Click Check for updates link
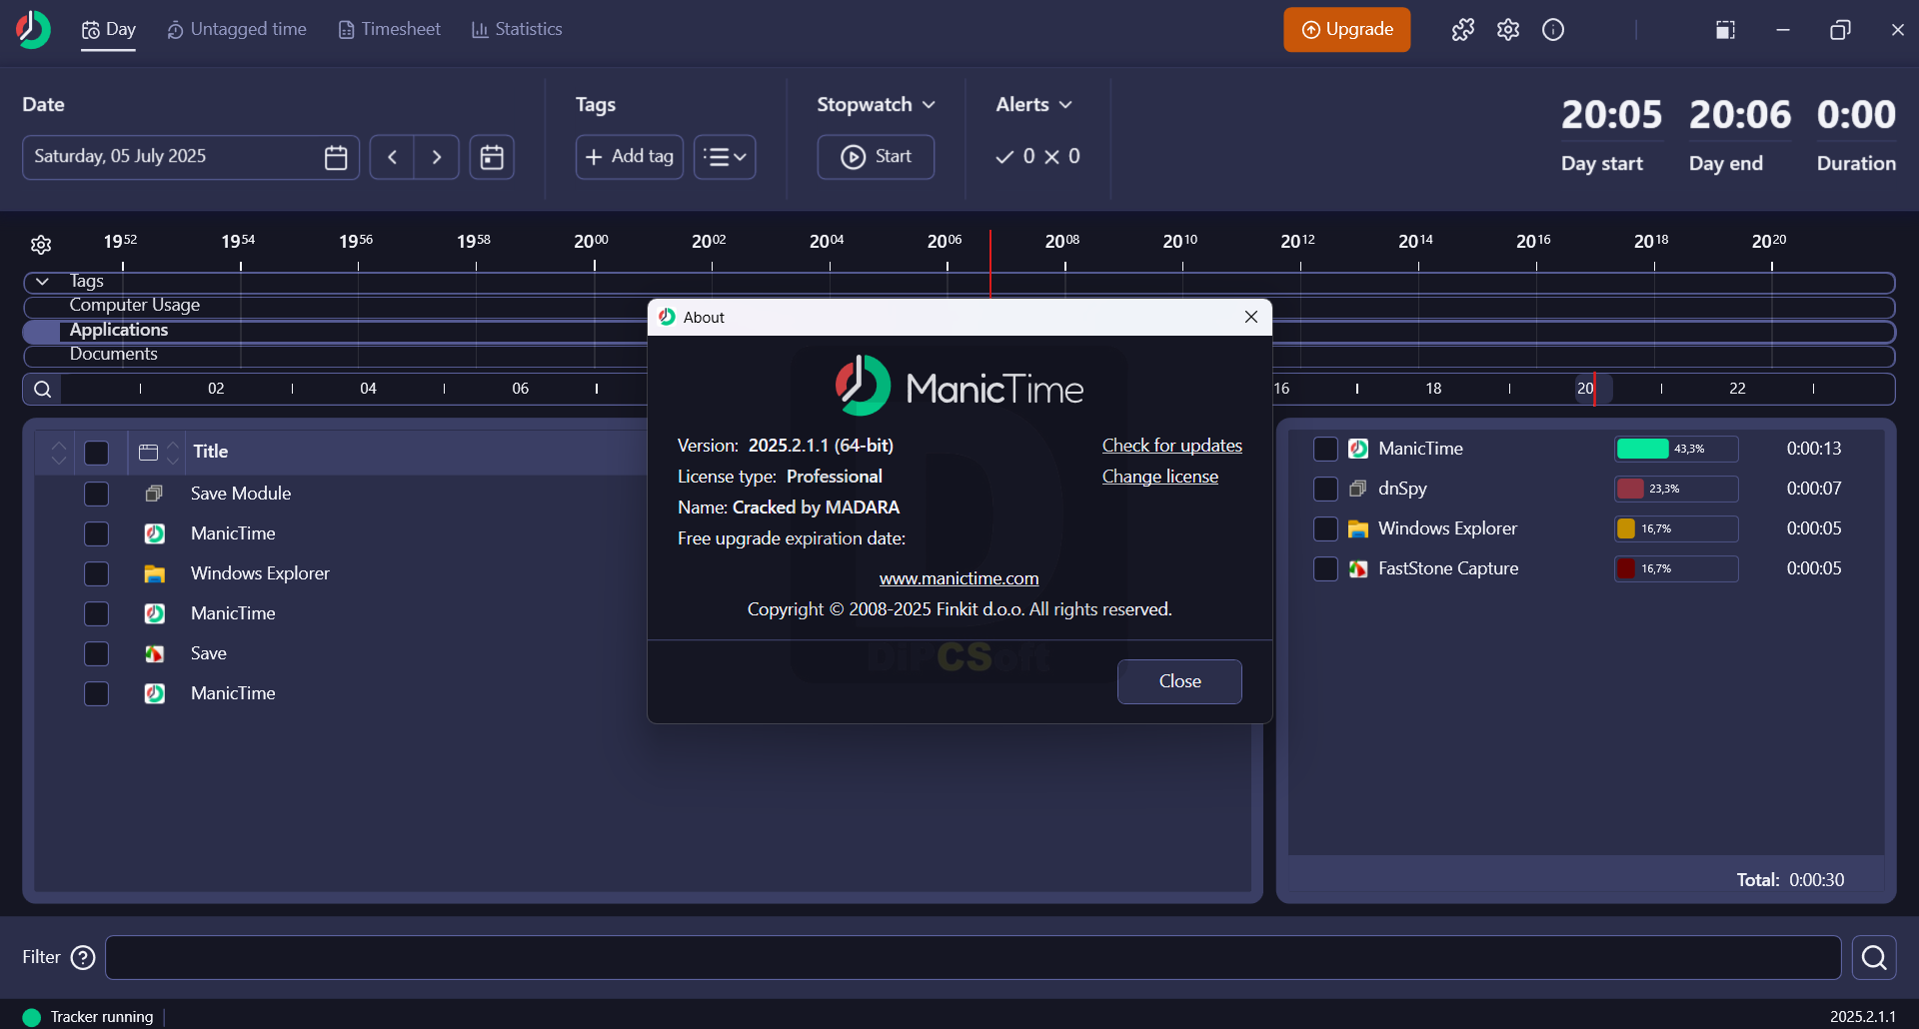Viewport: 1919px width, 1029px height. coord(1172,446)
